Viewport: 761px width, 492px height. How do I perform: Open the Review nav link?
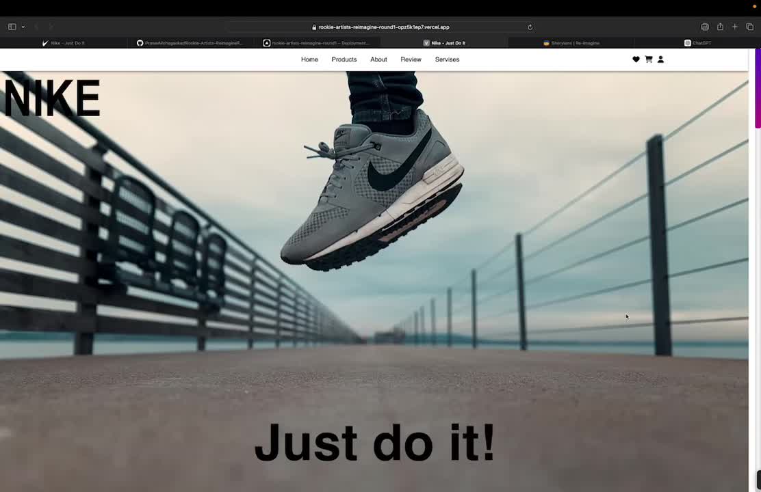(411, 59)
